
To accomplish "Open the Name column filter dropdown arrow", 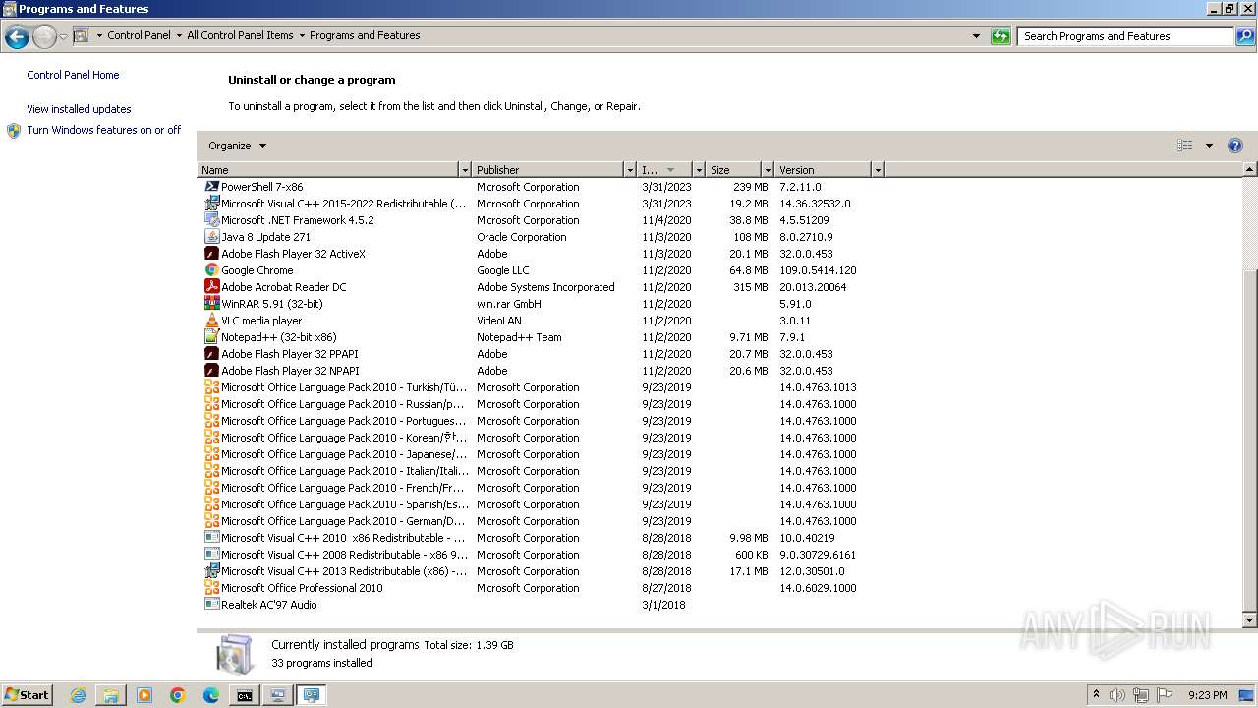I will click(465, 170).
